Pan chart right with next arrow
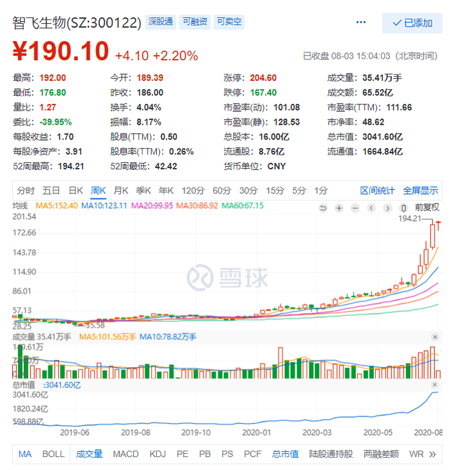The width and height of the screenshot is (452, 470). (x=387, y=208)
